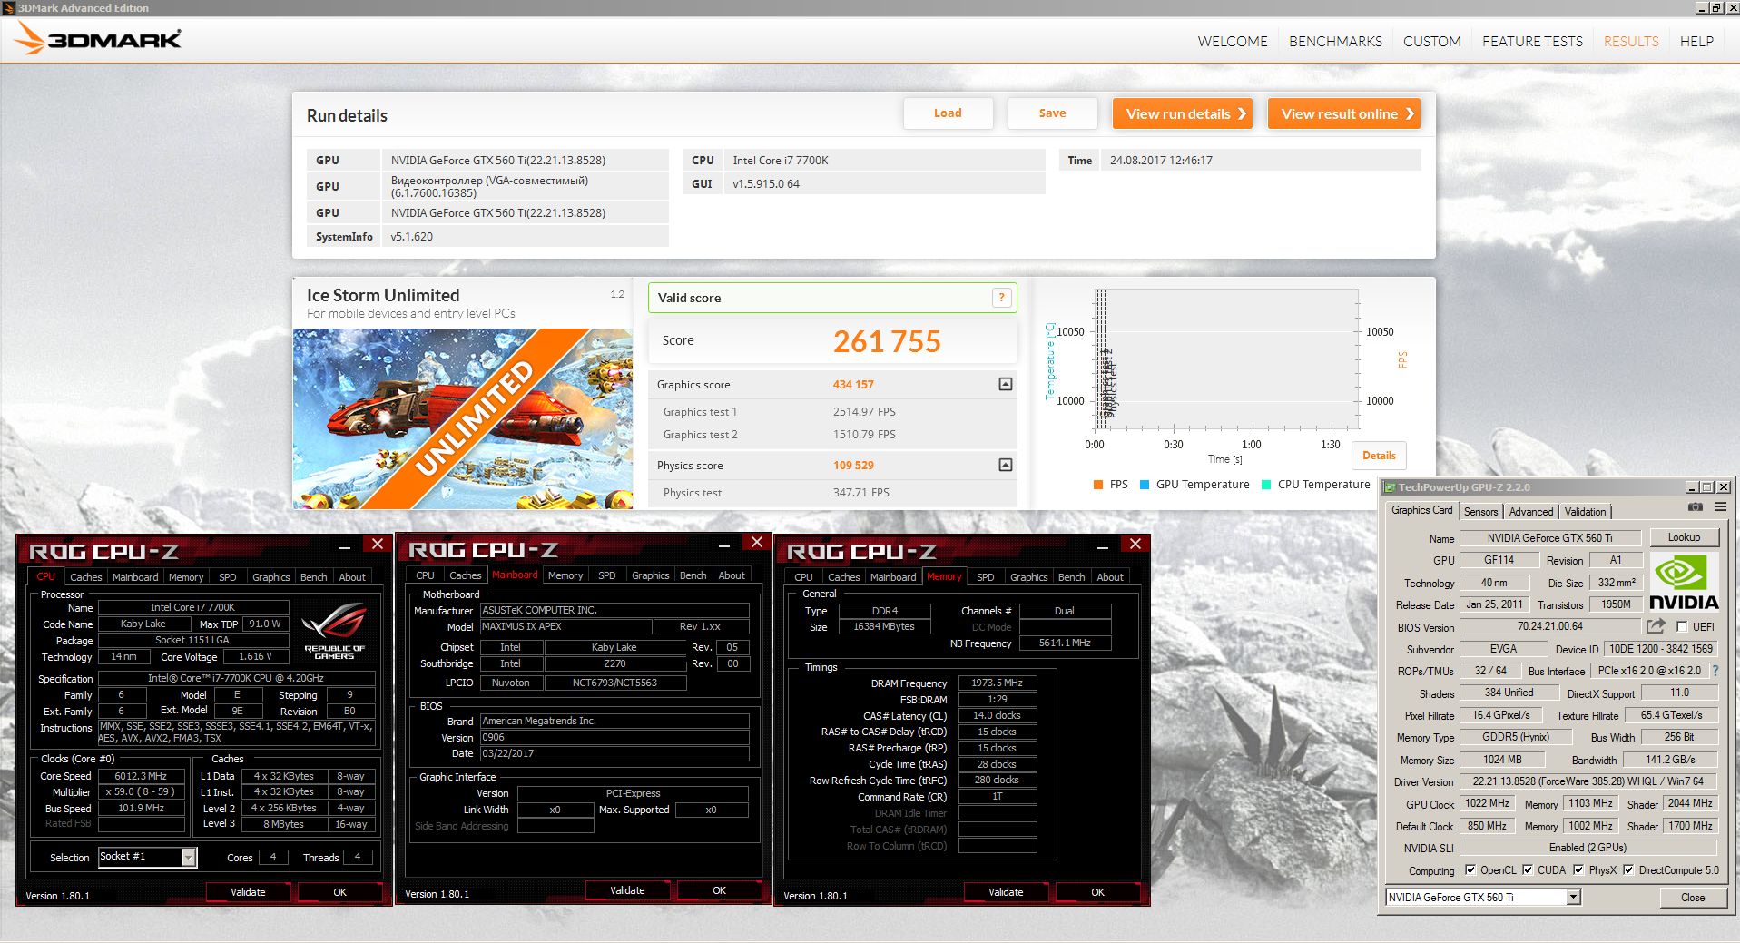Click the GPU-Z title bar application icon
This screenshot has width=1740, height=943.
[x=1389, y=487]
